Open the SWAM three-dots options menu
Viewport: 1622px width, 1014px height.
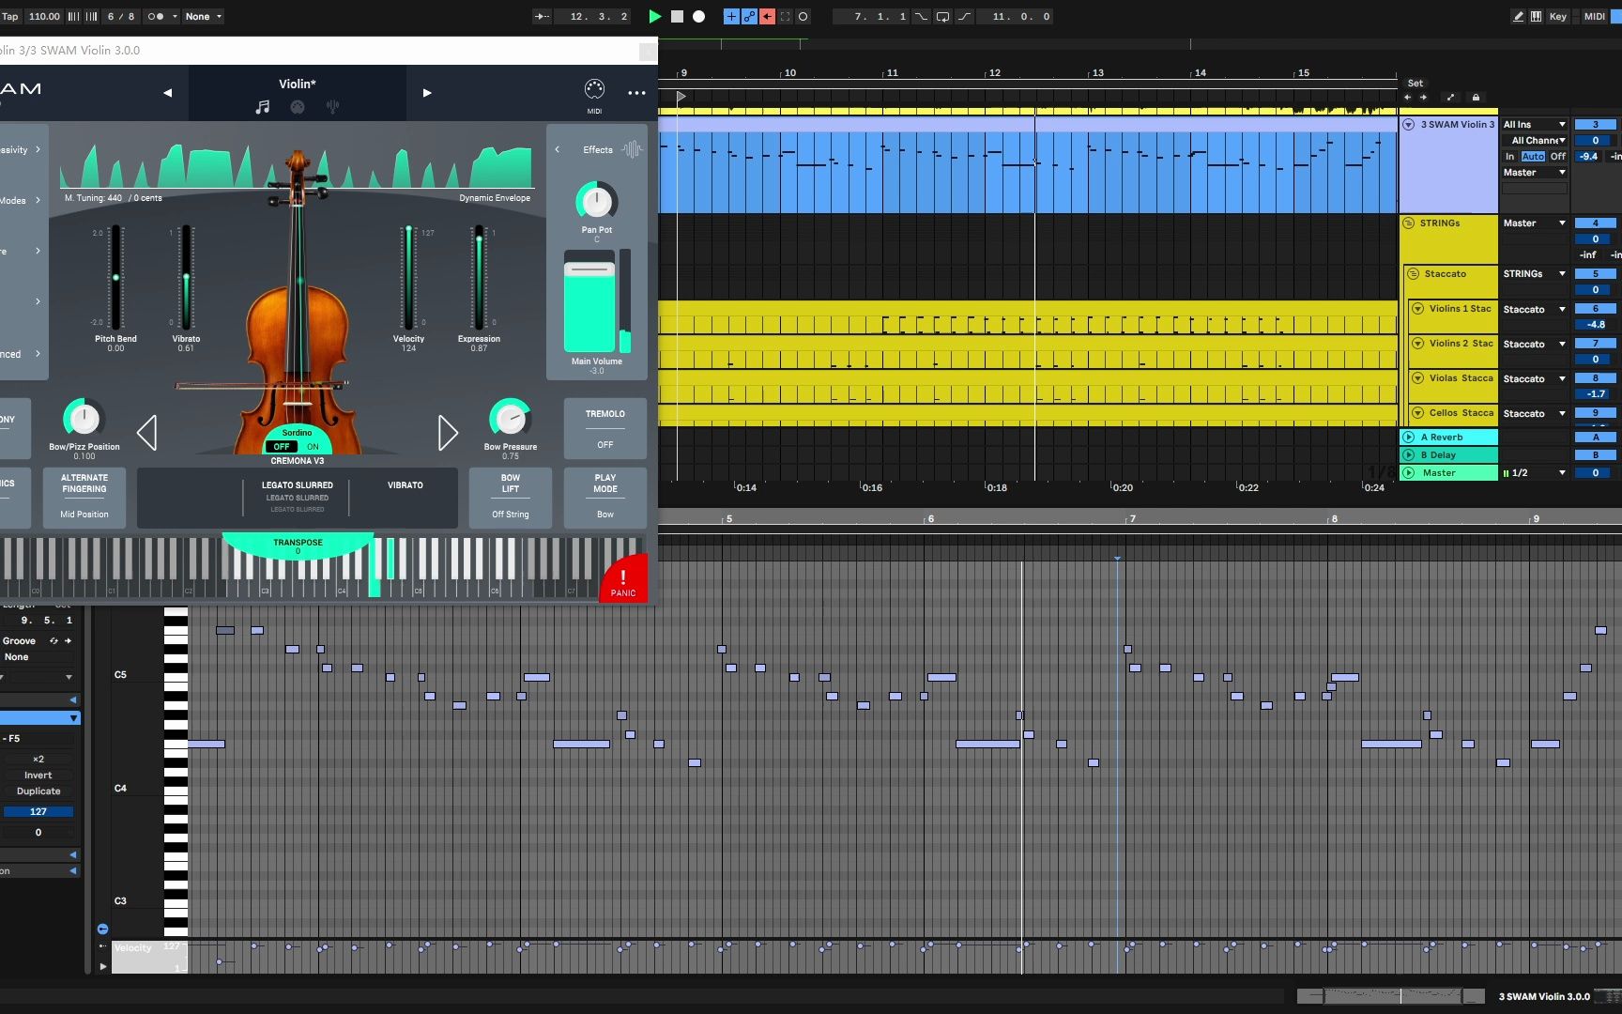point(636,93)
